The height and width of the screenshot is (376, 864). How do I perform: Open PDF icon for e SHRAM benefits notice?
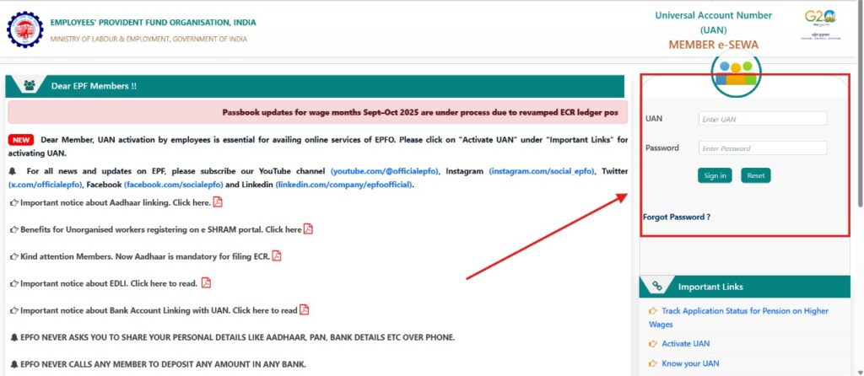308,229
